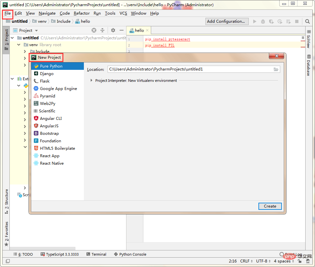This screenshot has height=267, width=315.
Task: Click the untitled breadcrumb in navigation bar
Action: 20,21
